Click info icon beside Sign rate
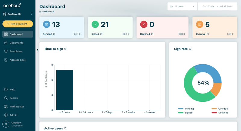This screenshot has width=241, height=131. (190, 49)
